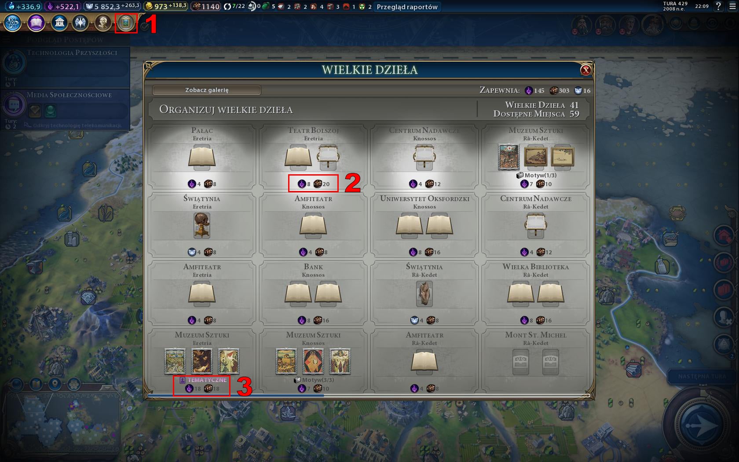Select writing in Pałac Eretria slot
The width and height of the screenshot is (739, 462).
coord(202,157)
